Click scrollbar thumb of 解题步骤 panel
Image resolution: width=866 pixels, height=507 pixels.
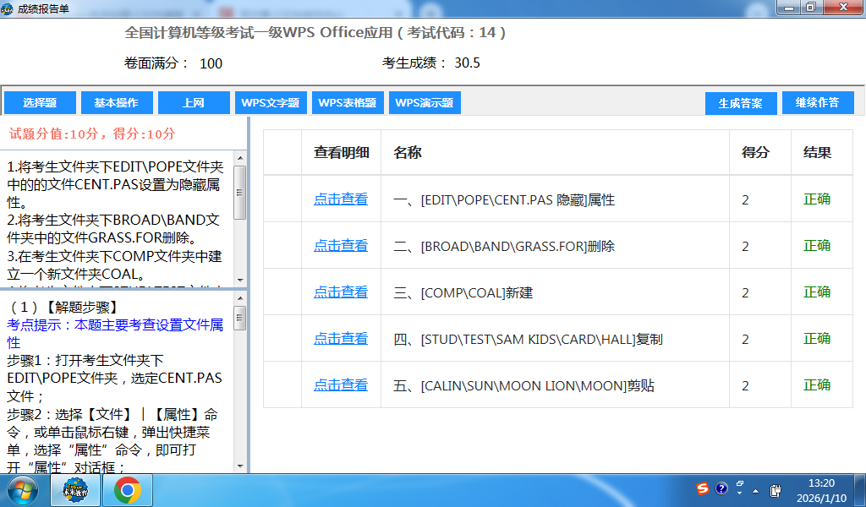tap(239, 319)
